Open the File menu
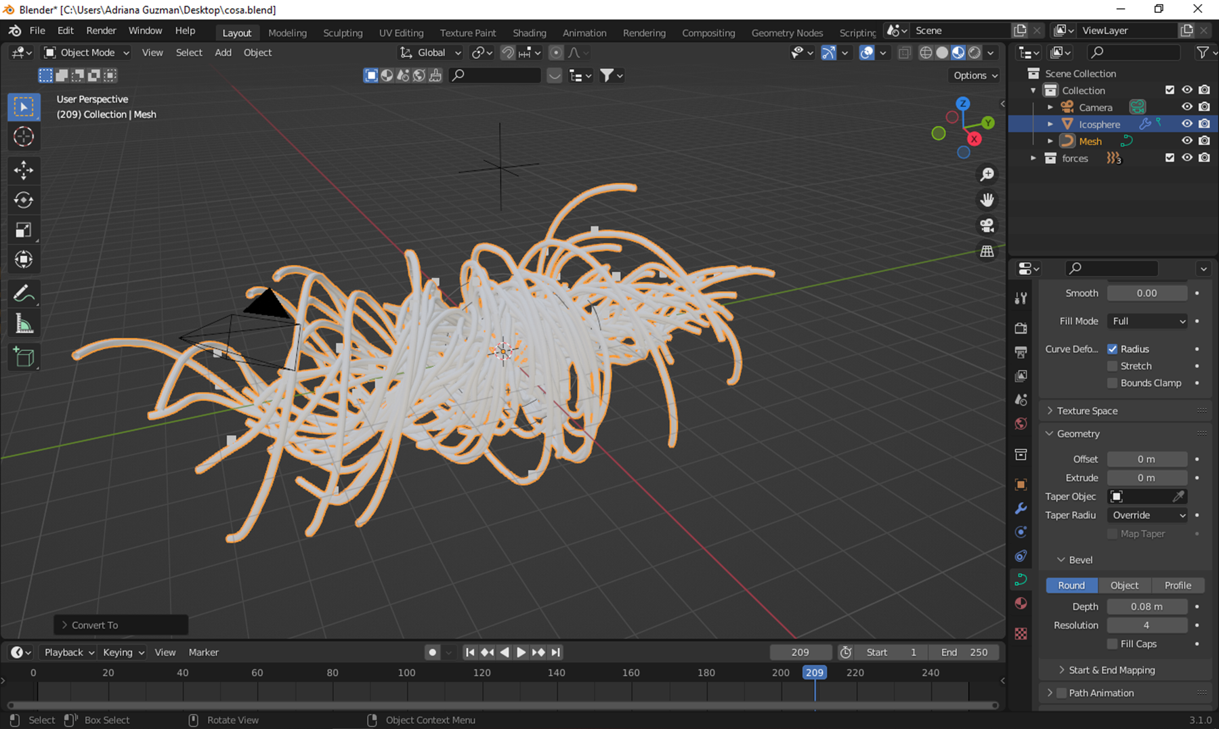The image size is (1219, 729). pyautogui.click(x=37, y=30)
